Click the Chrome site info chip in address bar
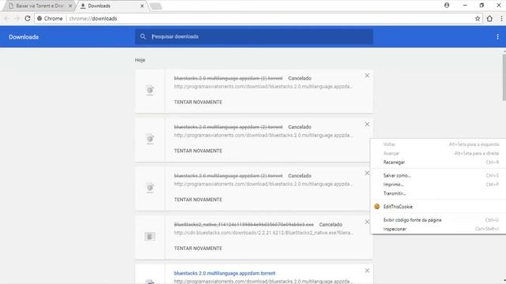 50,18
